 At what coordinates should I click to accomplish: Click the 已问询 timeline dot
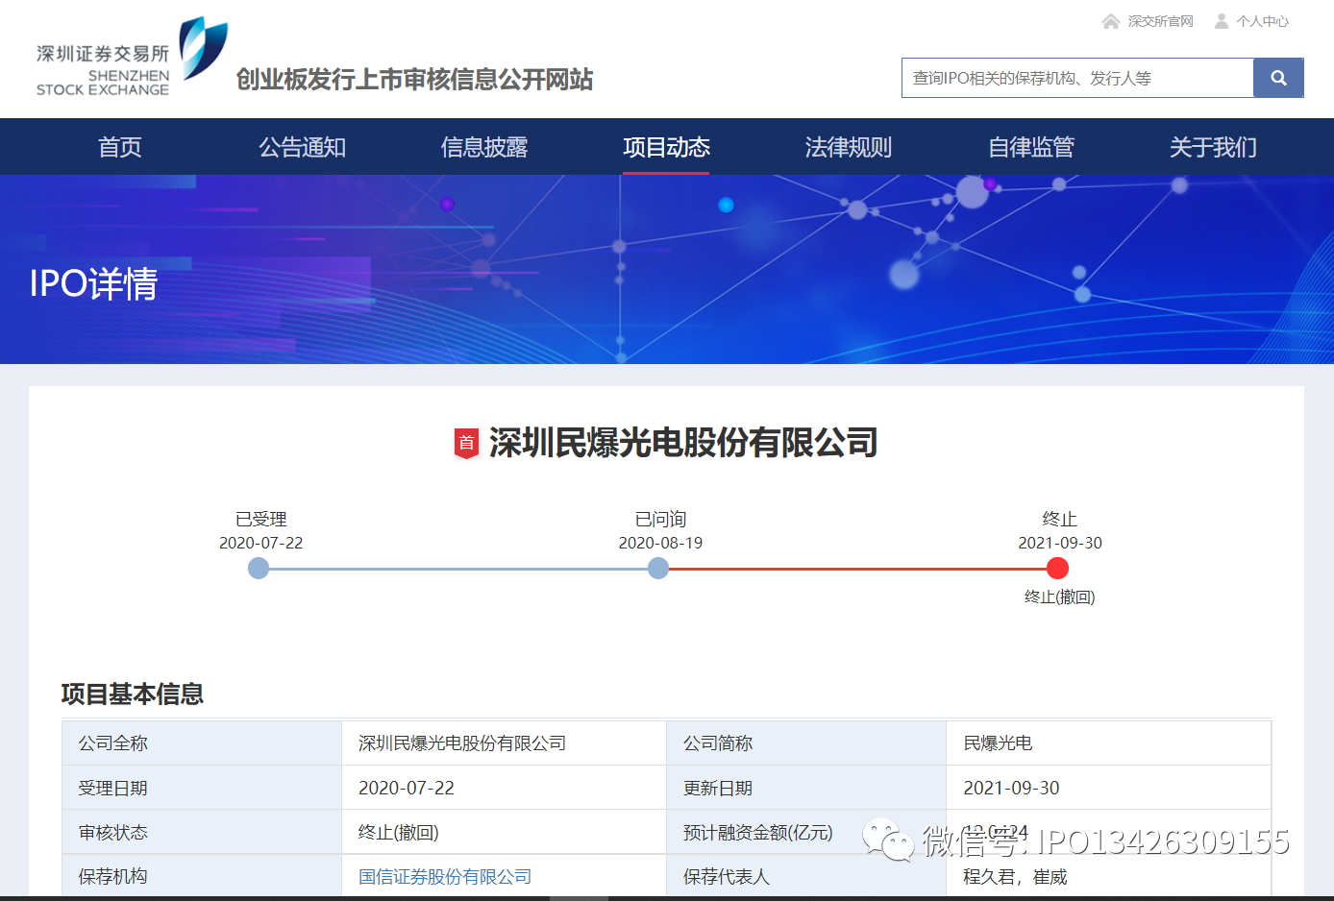point(658,569)
